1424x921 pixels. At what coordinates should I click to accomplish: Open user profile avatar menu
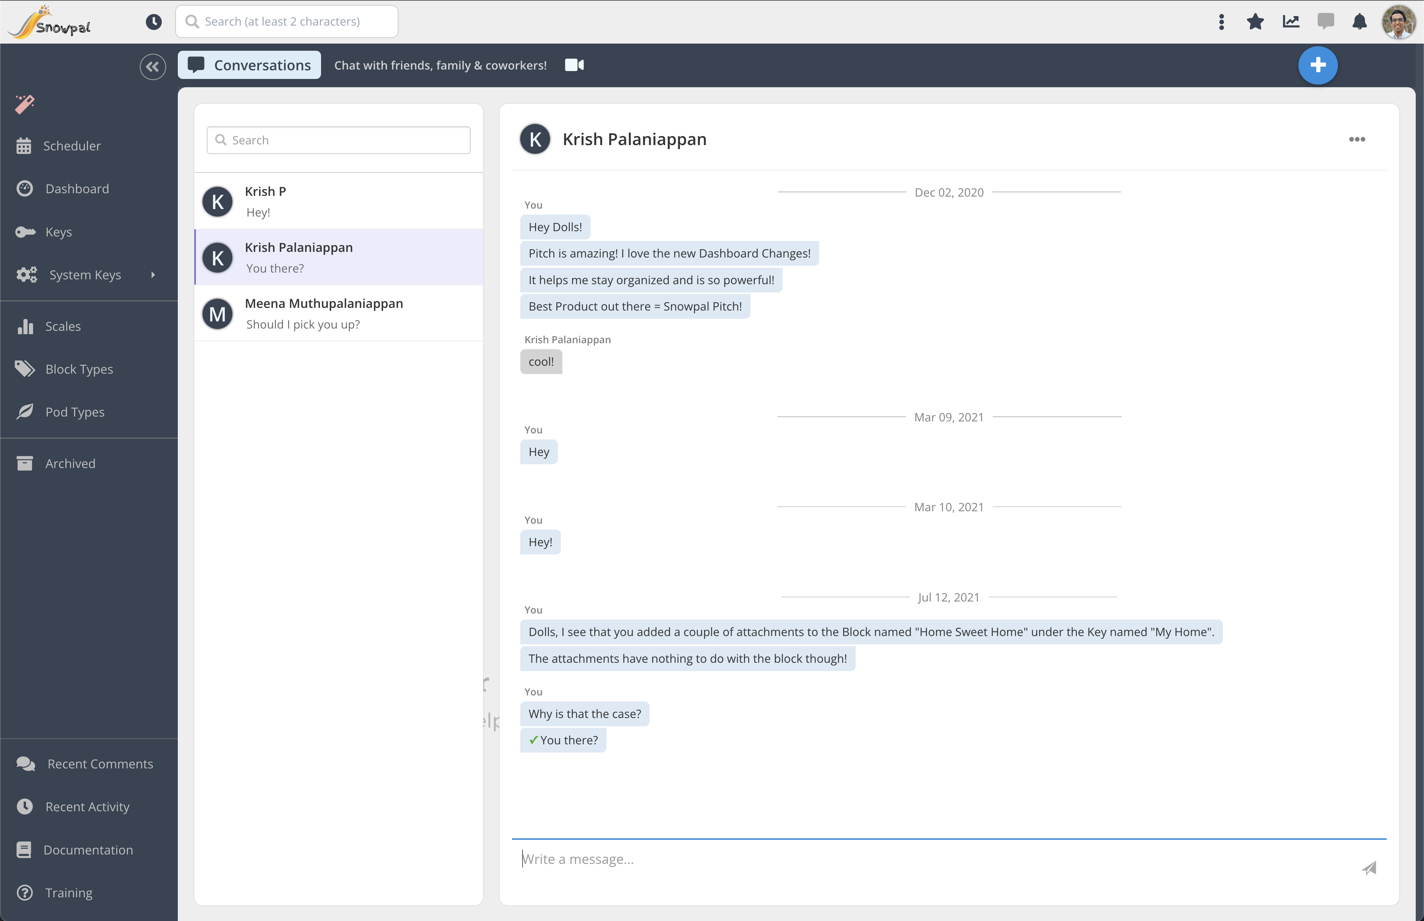(1398, 22)
